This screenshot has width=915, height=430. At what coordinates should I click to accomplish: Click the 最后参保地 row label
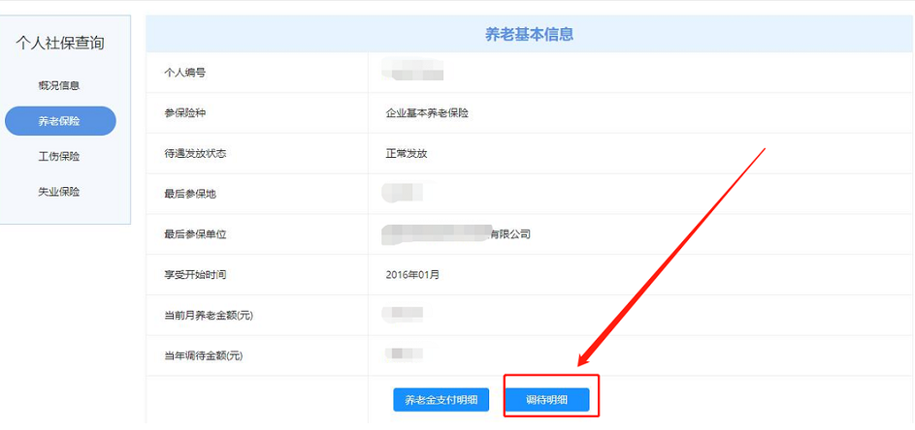[x=190, y=194]
